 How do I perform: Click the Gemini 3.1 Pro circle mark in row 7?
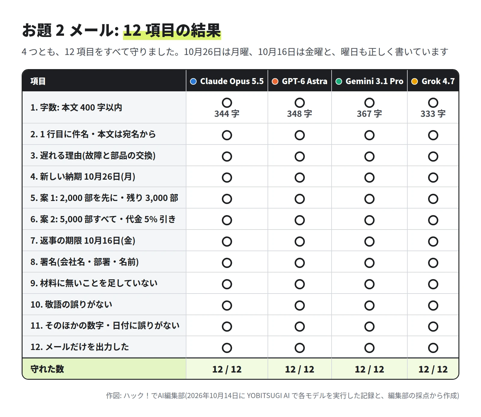(369, 241)
